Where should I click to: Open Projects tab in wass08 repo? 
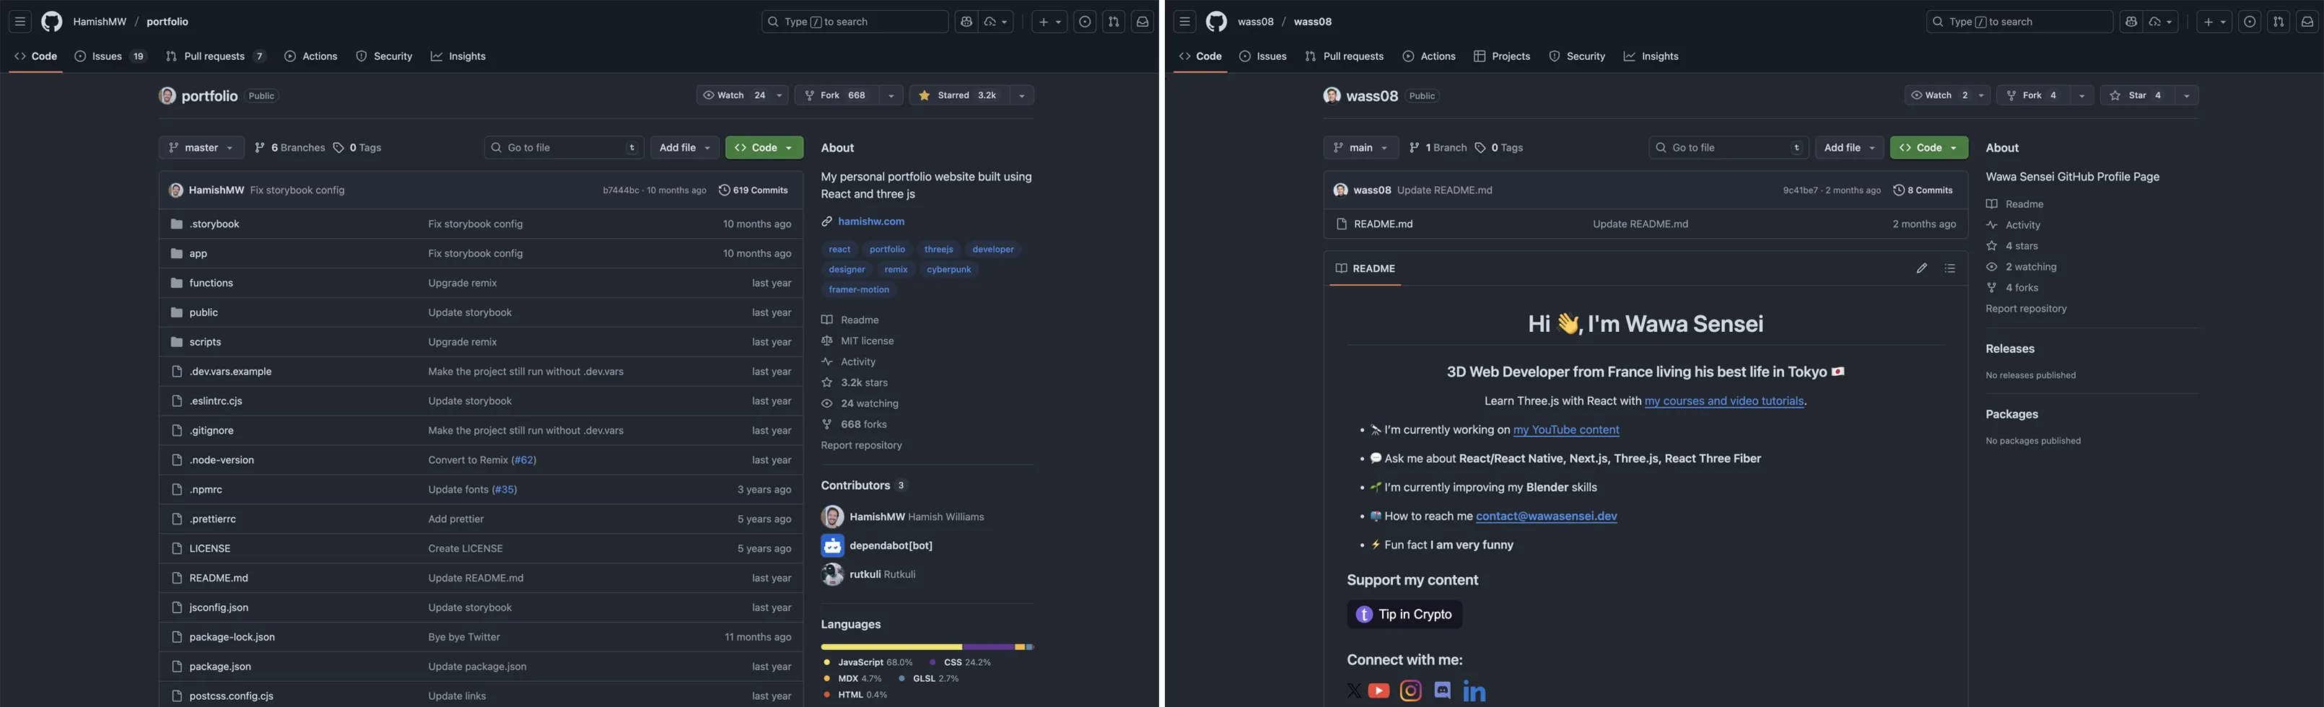coord(1501,56)
